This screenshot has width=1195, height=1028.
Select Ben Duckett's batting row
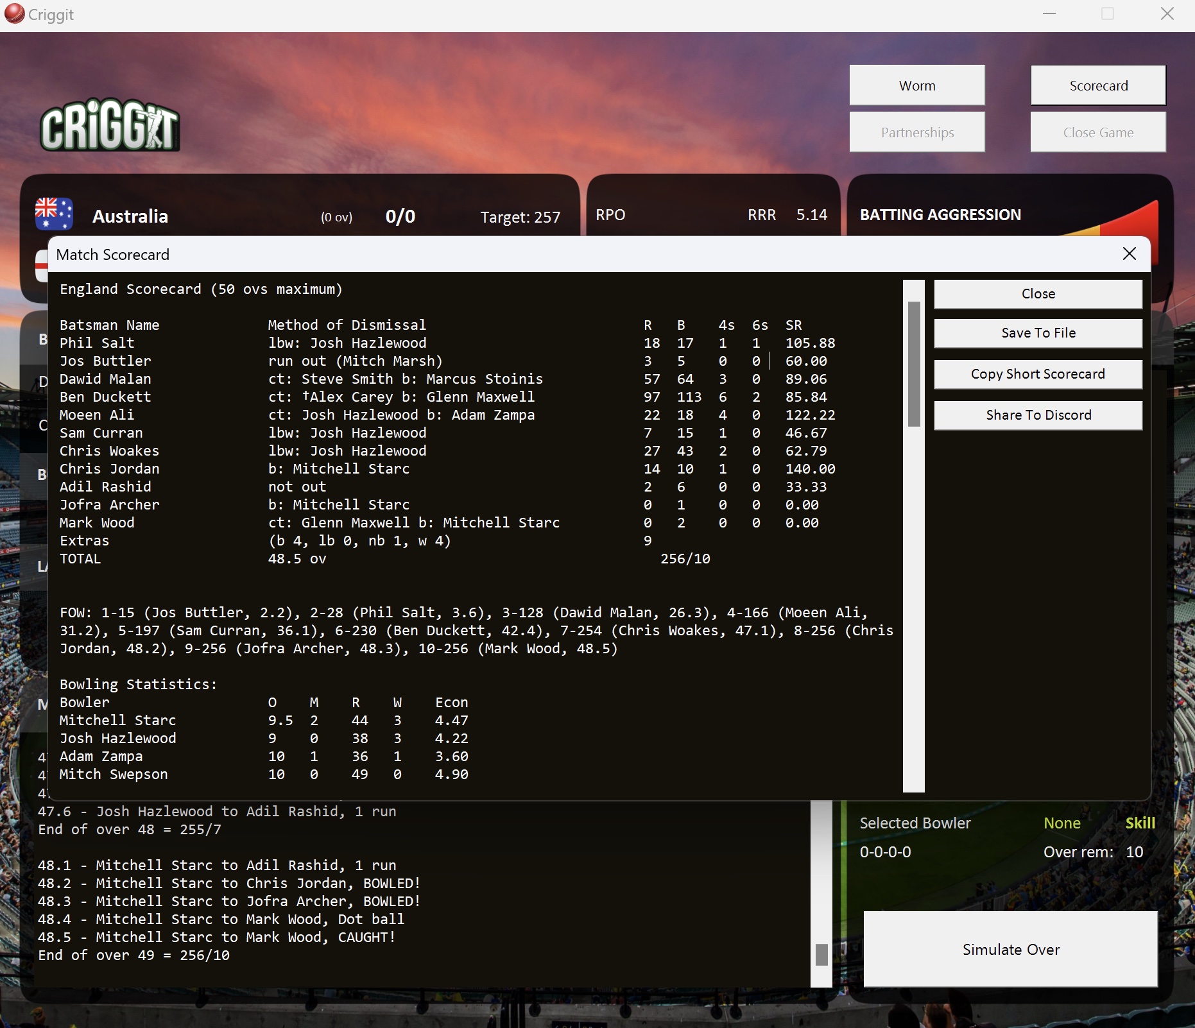point(447,397)
